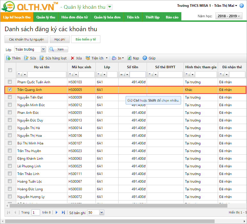
Task: Tick checkbox for Phạm Quốc Tuấn Anh
Action: [10, 82]
